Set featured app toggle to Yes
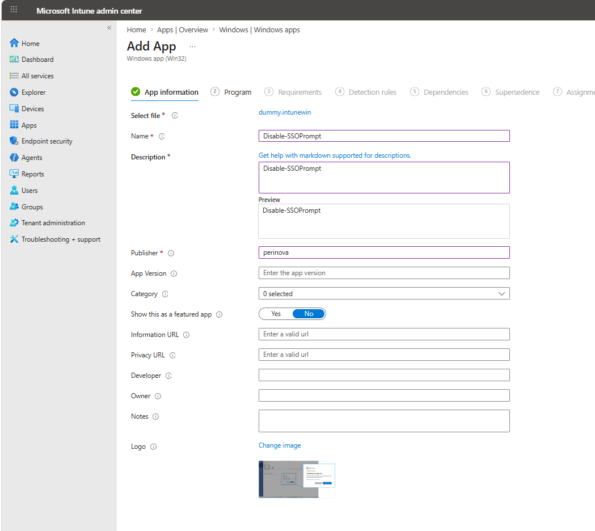The image size is (595, 531). [x=276, y=314]
